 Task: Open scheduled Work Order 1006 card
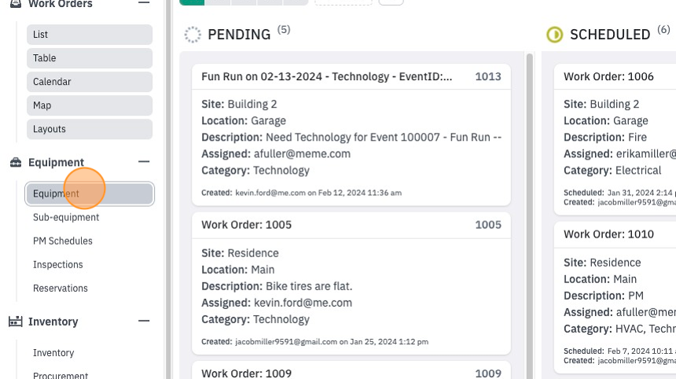pos(615,140)
